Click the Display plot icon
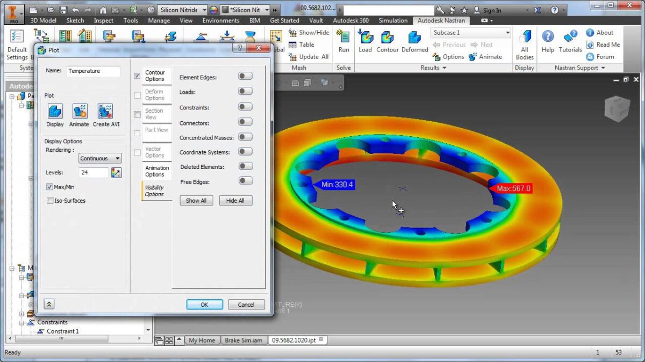Image resolution: width=645 pixels, height=362 pixels. tap(55, 112)
